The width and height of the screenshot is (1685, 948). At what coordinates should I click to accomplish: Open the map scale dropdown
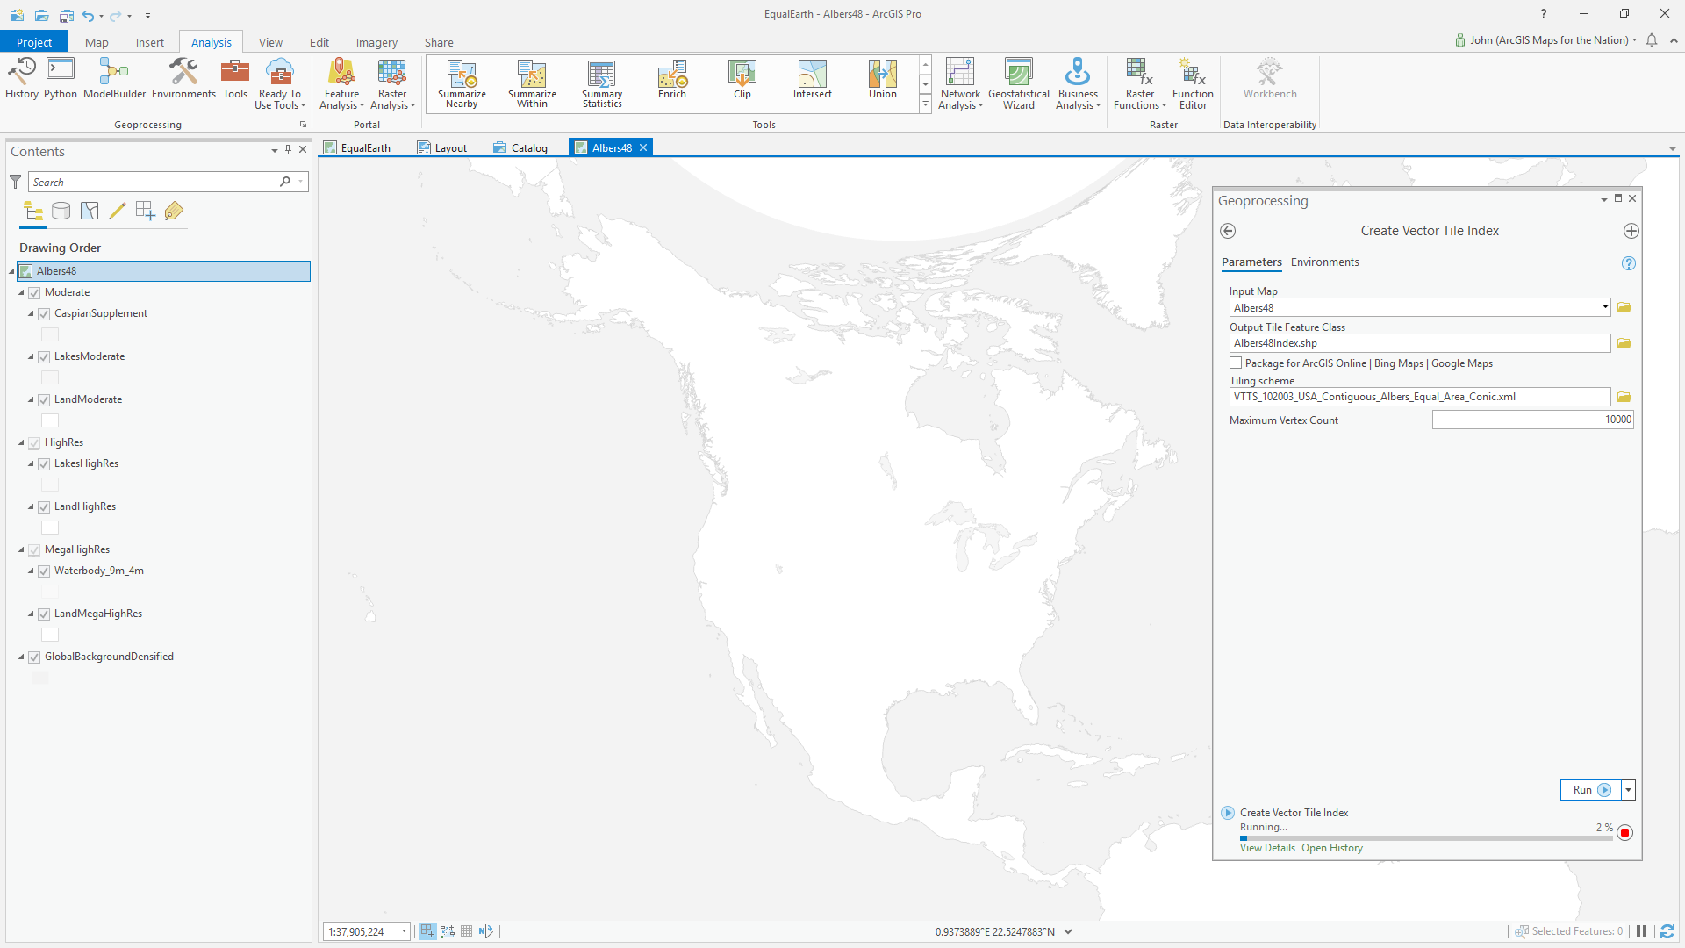pos(404,931)
